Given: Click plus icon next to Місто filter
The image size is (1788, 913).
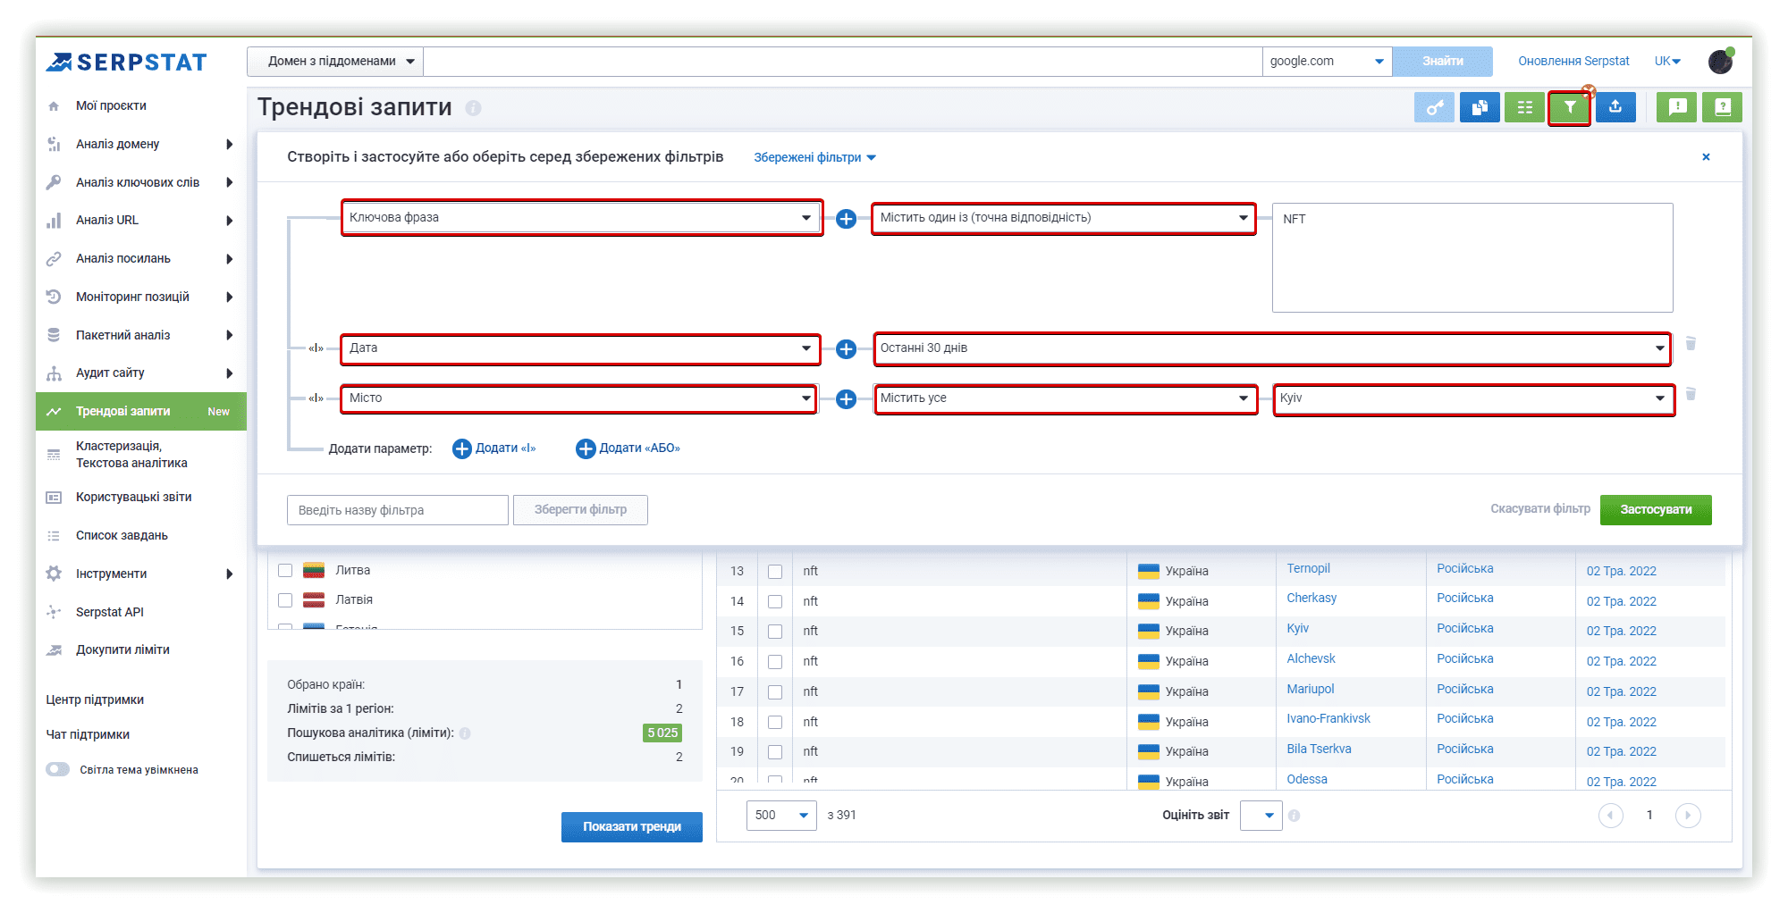Looking at the screenshot, I should click(846, 398).
